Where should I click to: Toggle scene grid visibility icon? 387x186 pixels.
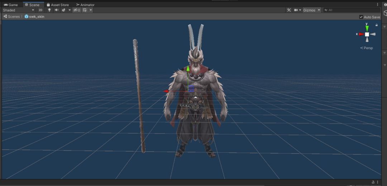[85, 10]
